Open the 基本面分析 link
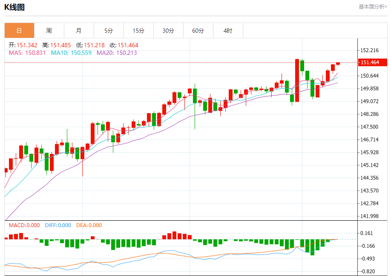Screen dimensions: 391x276 (x=373, y=7)
